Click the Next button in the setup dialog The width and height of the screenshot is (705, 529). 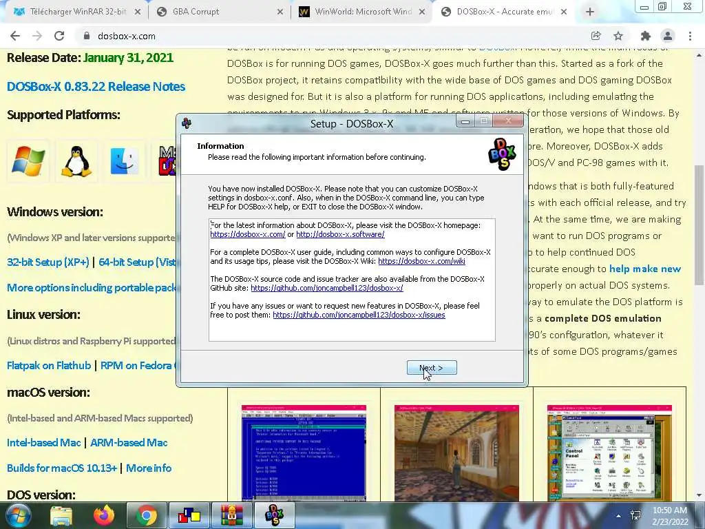click(x=432, y=368)
